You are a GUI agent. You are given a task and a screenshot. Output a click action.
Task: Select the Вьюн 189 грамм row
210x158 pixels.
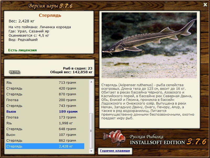45,111
